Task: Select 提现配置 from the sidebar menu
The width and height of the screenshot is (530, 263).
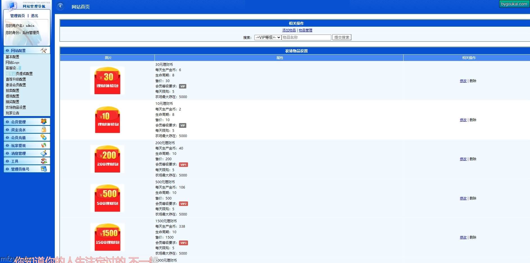Action: 12,96
